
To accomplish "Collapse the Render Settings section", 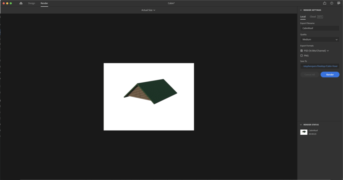I will click(301, 10).
